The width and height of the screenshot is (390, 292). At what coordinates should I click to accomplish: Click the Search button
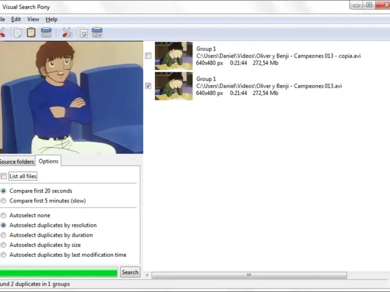130,272
